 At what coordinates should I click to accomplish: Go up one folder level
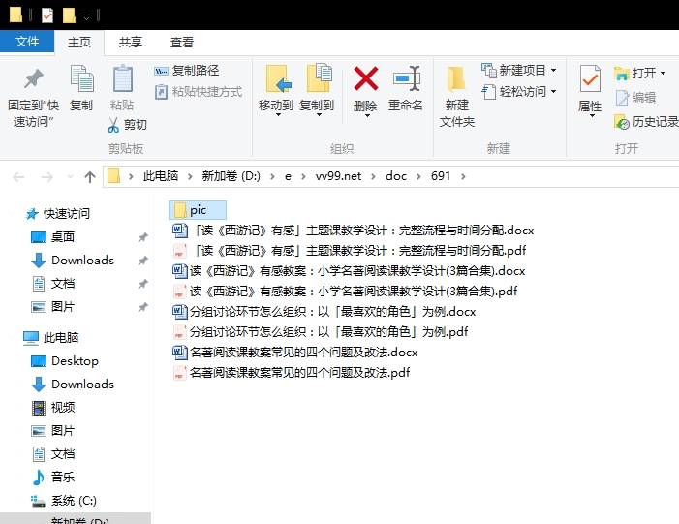[90, 176]
